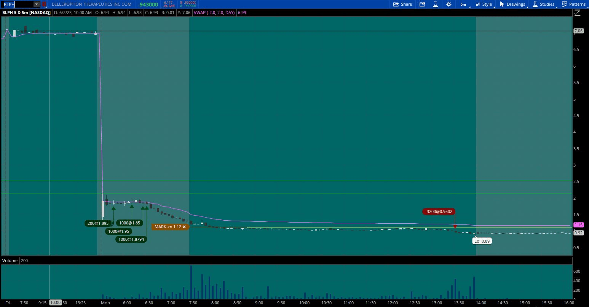Click the highlighted 10:00 time axis label
Image resolution: width=589 pixels, height=307 pixels.
[x=56, y=302]
